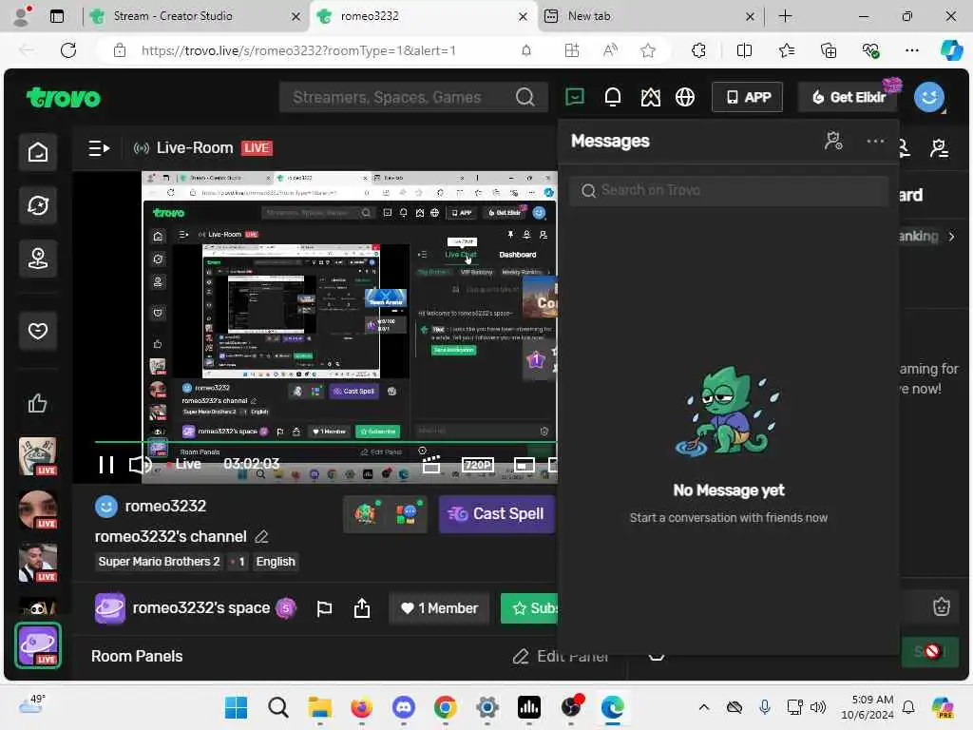The width and height of the screenshot is (973, 730).
Task: Open Edge settings and more menu
Action: (911, 50)
